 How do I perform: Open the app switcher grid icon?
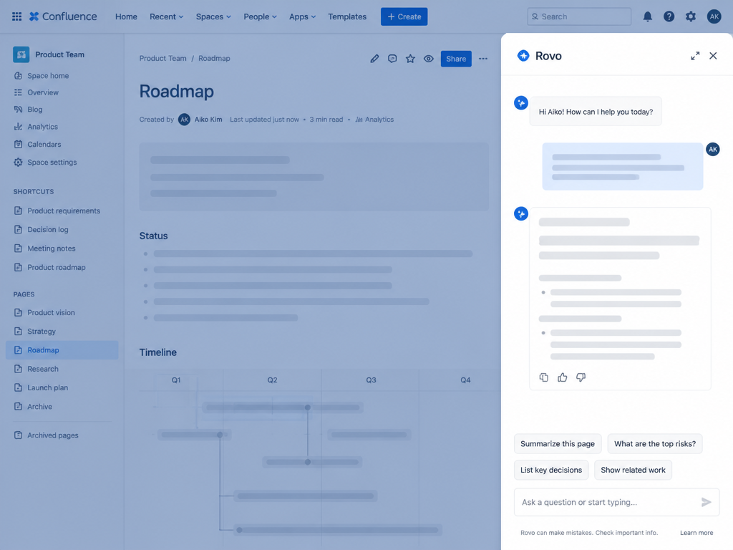coord(17,16)
